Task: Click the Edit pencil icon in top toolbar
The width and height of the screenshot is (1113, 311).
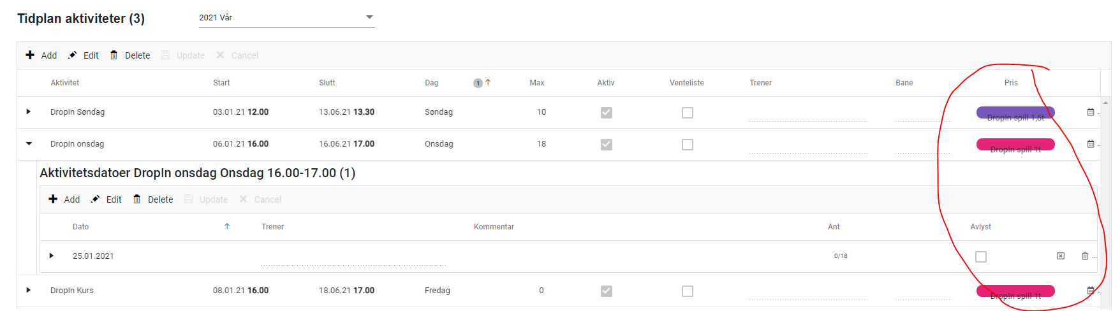Action: 73,55
